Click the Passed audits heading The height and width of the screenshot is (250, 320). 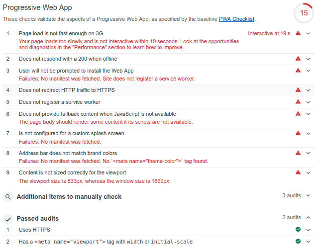37,218
